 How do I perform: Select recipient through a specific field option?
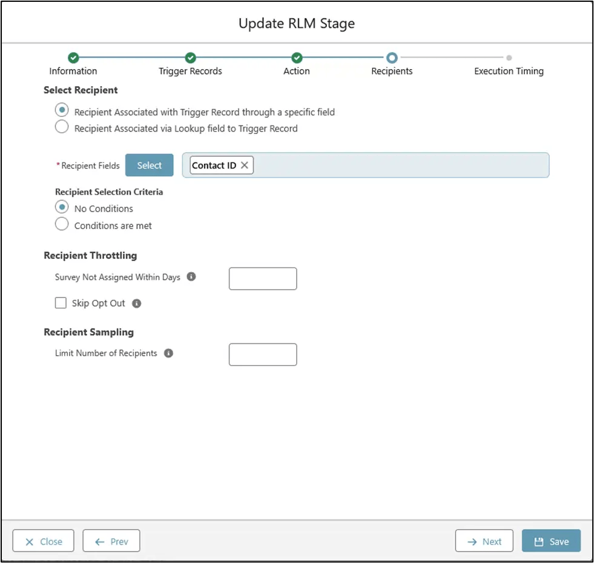coord(62,110)
